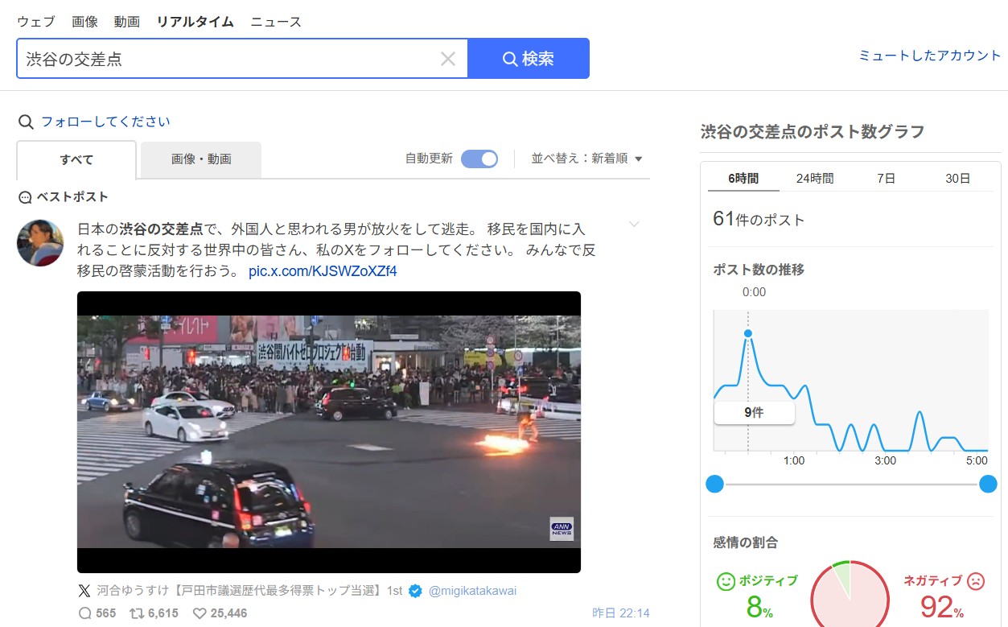The width and height of the screenshot is (1008, 627).
Task: Clear the search box with the X icon
Action: 448,59
